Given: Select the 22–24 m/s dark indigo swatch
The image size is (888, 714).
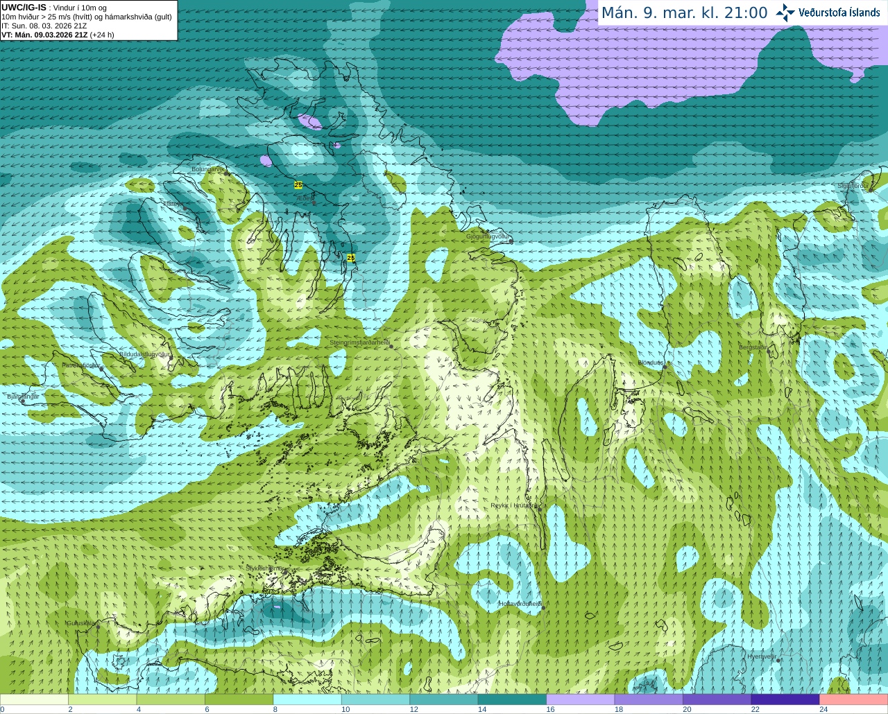Looking at the screenshot, I should click(785, 700).
